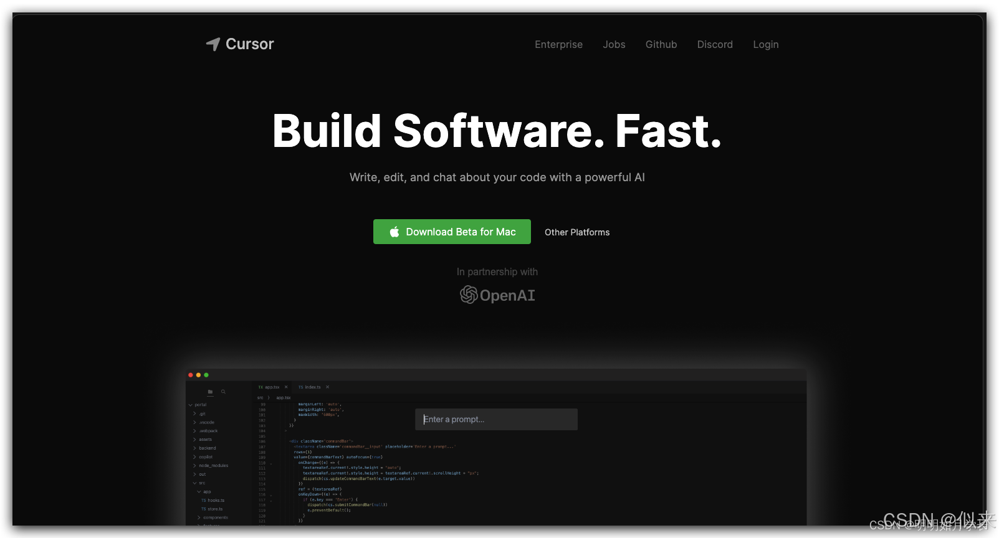999x538 pixels.
Task: Open the Discord link in navigation
Action: [x=715, y=45]
